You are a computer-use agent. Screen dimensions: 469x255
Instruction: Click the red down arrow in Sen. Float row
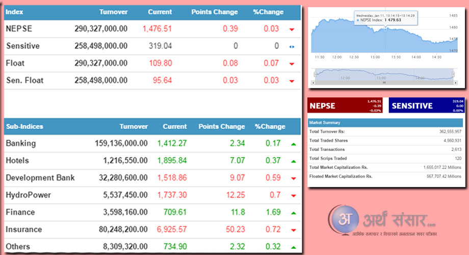[x=292, y=81]
